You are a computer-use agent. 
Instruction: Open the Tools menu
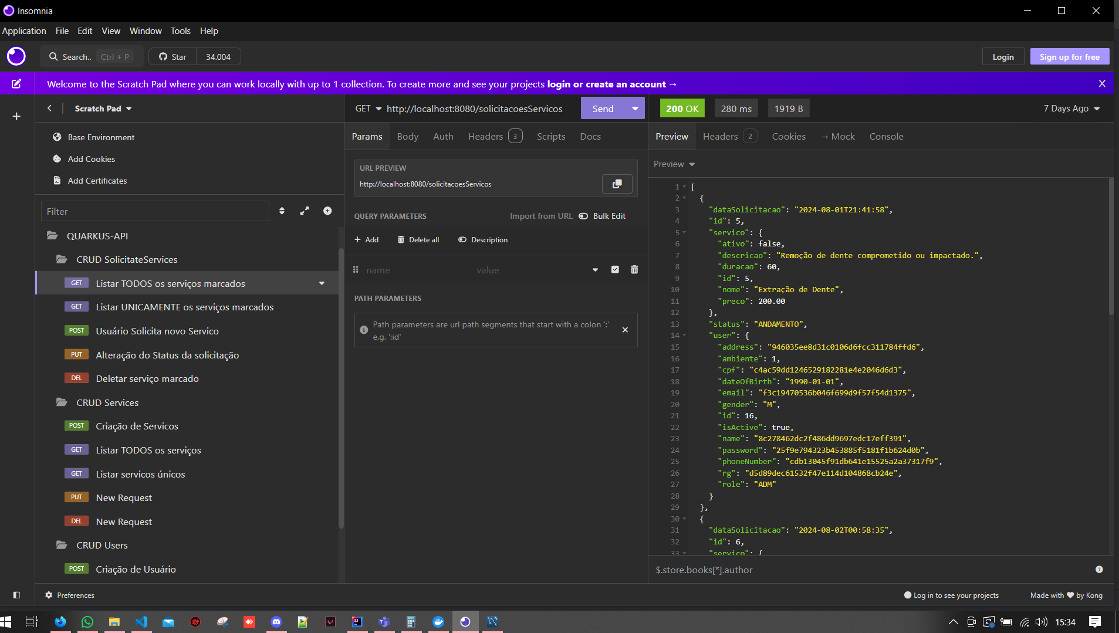(180, 31)
